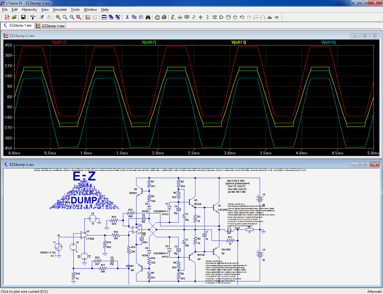Open the Component (AND gate) tool
The width and height of the screenshot is (383, 294).
click(221, 17)
